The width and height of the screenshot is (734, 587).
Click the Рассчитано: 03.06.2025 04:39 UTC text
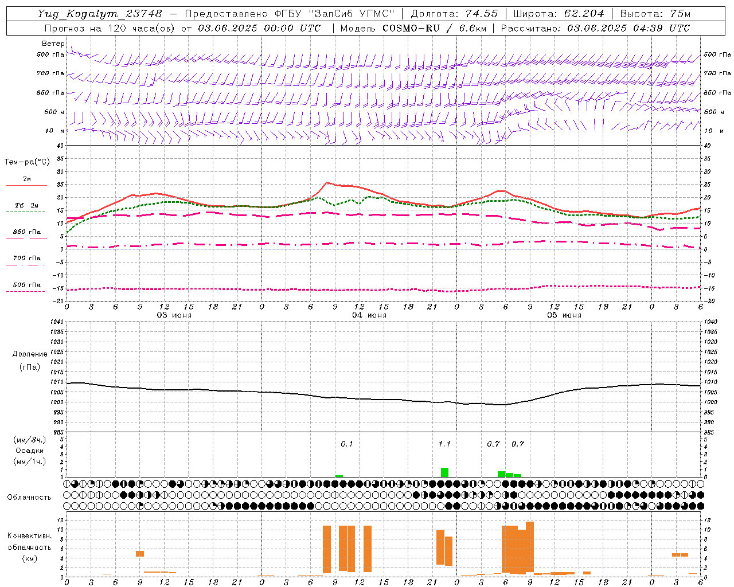[595, 28]
